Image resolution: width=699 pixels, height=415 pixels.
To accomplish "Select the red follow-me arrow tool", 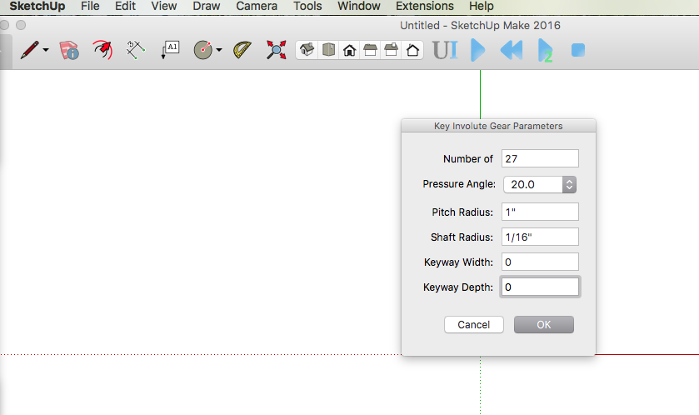I will point(102,50).
